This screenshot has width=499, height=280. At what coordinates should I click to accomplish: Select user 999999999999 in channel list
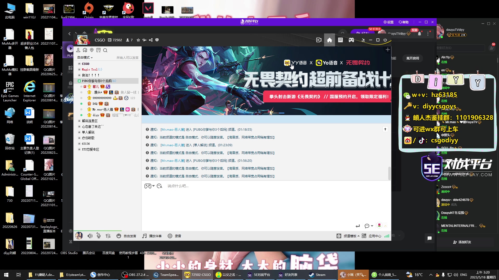click(102, 98)
